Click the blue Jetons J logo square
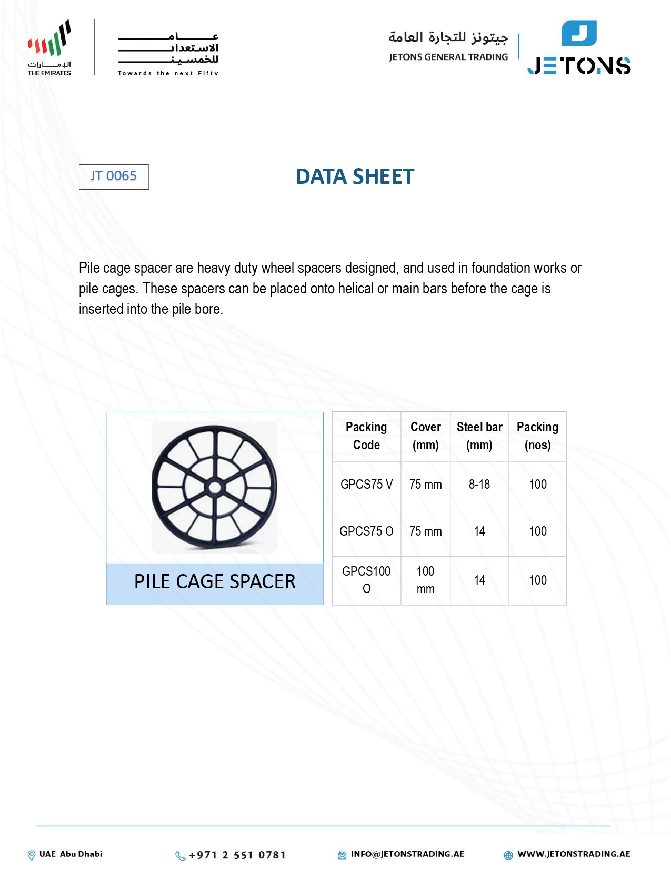671x869 pixels. point(579,33)
